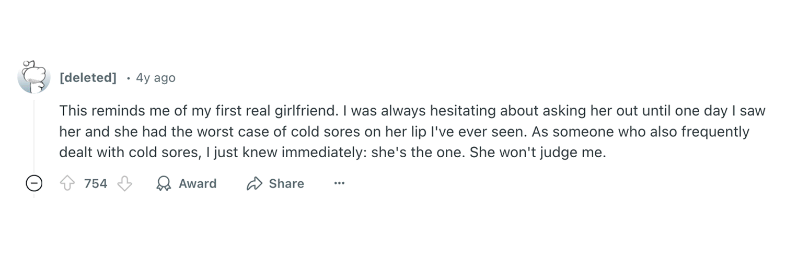This screenshot has height=280, width=798.
Task: Click the Award ribbon icon
Action: (164, 183)
